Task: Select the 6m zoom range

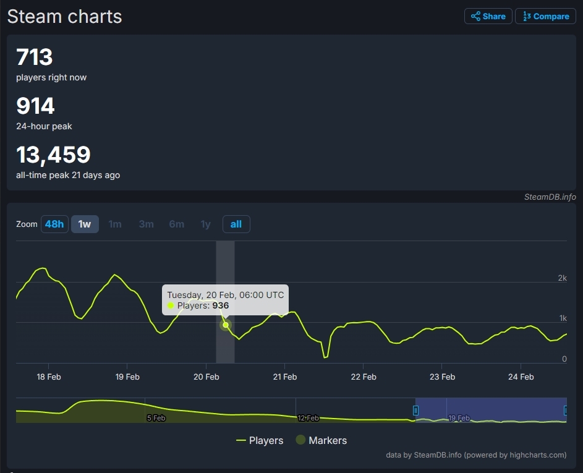Action: pos(177,224)
